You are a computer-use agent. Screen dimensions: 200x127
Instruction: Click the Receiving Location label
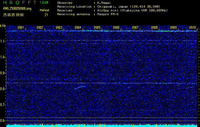(74, 7)
